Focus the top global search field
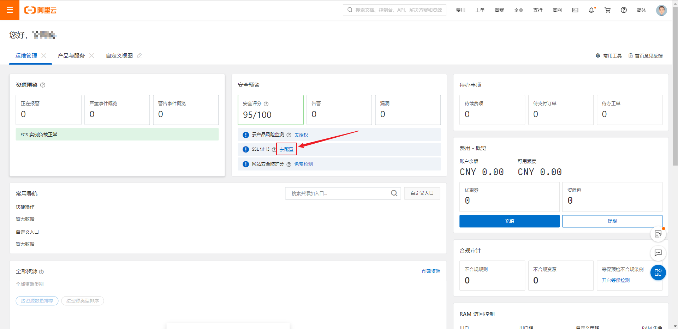 (394, 10)
